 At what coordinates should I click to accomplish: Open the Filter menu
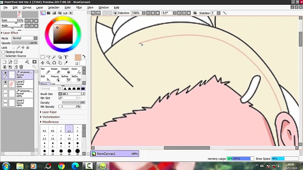click(x=79, y=8)
